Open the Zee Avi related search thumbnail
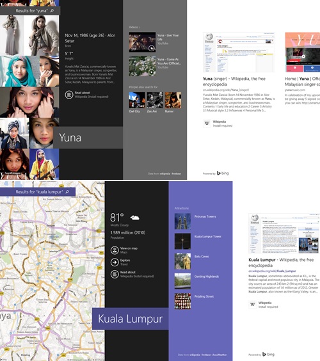Image resolution: width=320 pixels, height=361 pixels. pyautogui.click(x=155, y=100)
